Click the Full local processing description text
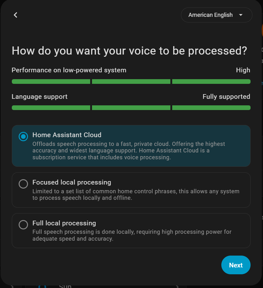The image size is (263, 288). point(132,235)
